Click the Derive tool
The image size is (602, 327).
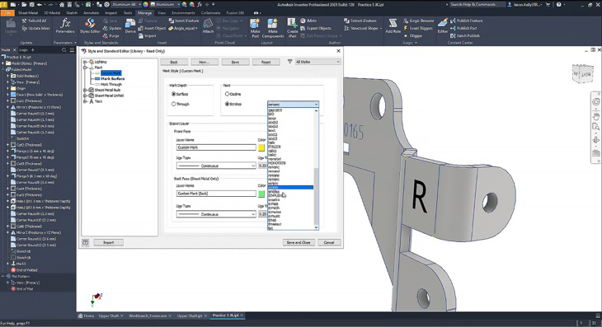tap(130, 26)
